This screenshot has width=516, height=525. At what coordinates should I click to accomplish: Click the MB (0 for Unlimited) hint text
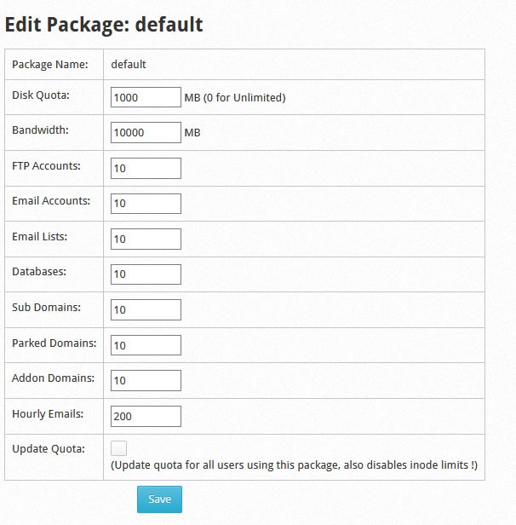(x=235, y=97)
